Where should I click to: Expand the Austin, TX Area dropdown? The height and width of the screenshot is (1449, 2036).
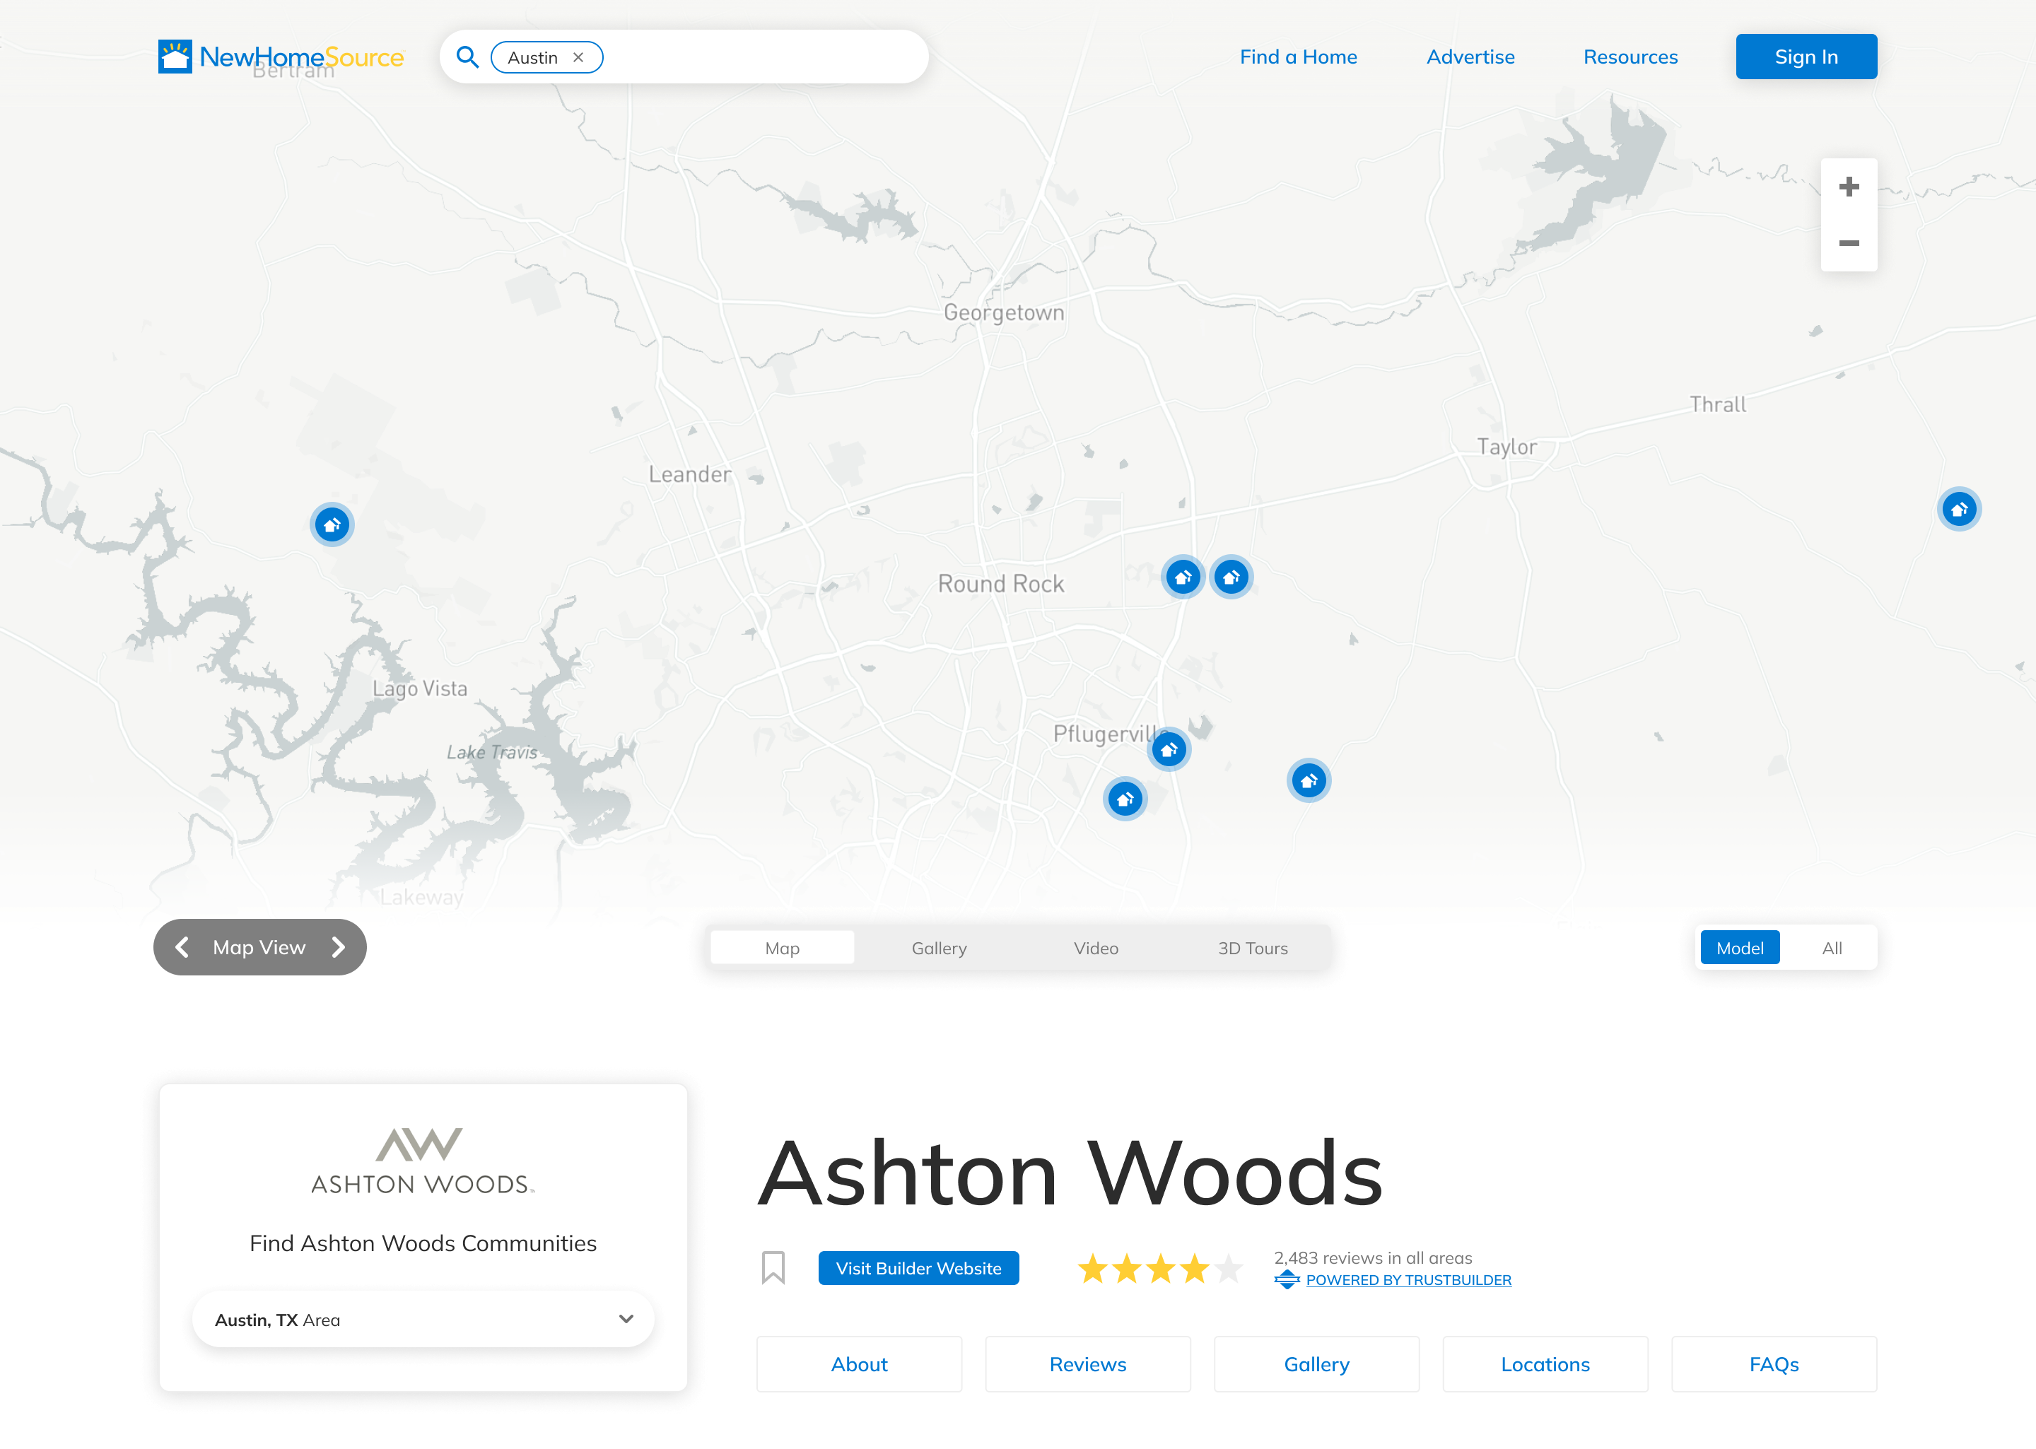pos(423,1319)
